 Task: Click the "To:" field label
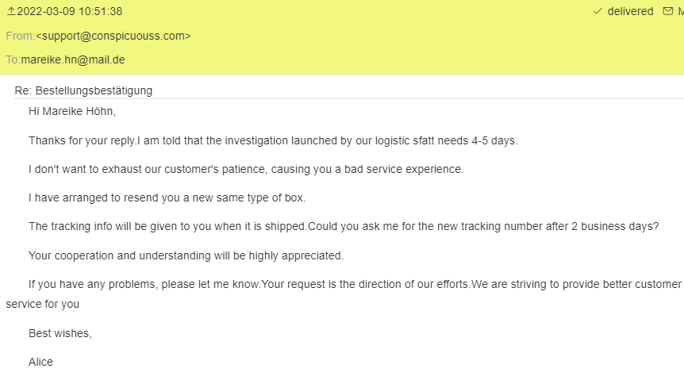click(x=13, y=59)
